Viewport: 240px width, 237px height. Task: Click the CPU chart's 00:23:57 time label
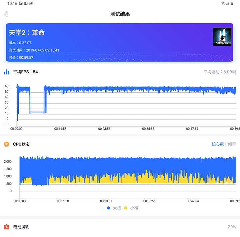pos(106,201)
